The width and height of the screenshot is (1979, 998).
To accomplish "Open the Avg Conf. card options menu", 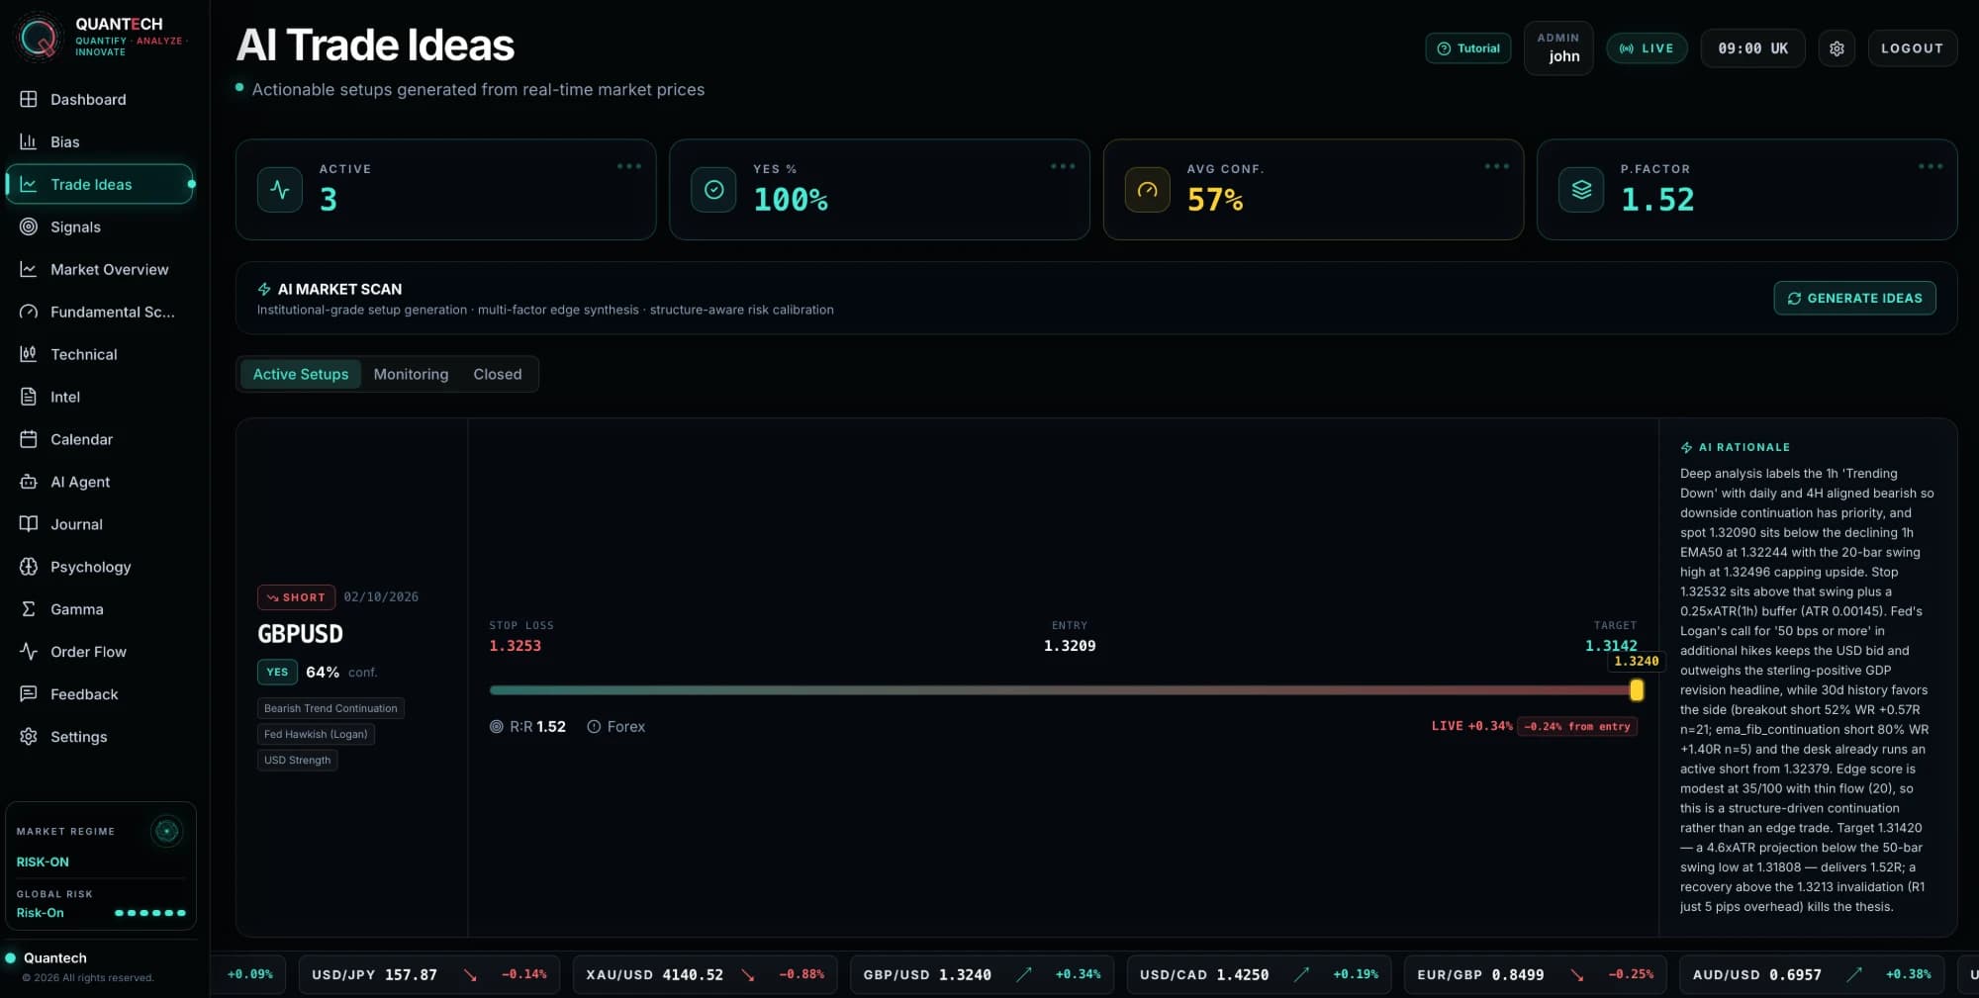I will tap(1497, 166).
